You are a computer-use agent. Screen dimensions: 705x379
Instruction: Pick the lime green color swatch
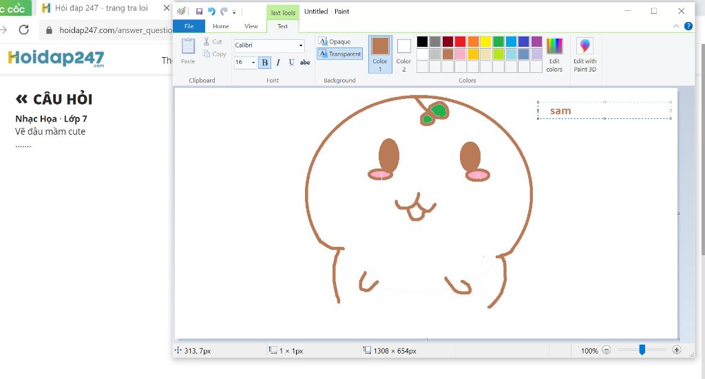498,54
